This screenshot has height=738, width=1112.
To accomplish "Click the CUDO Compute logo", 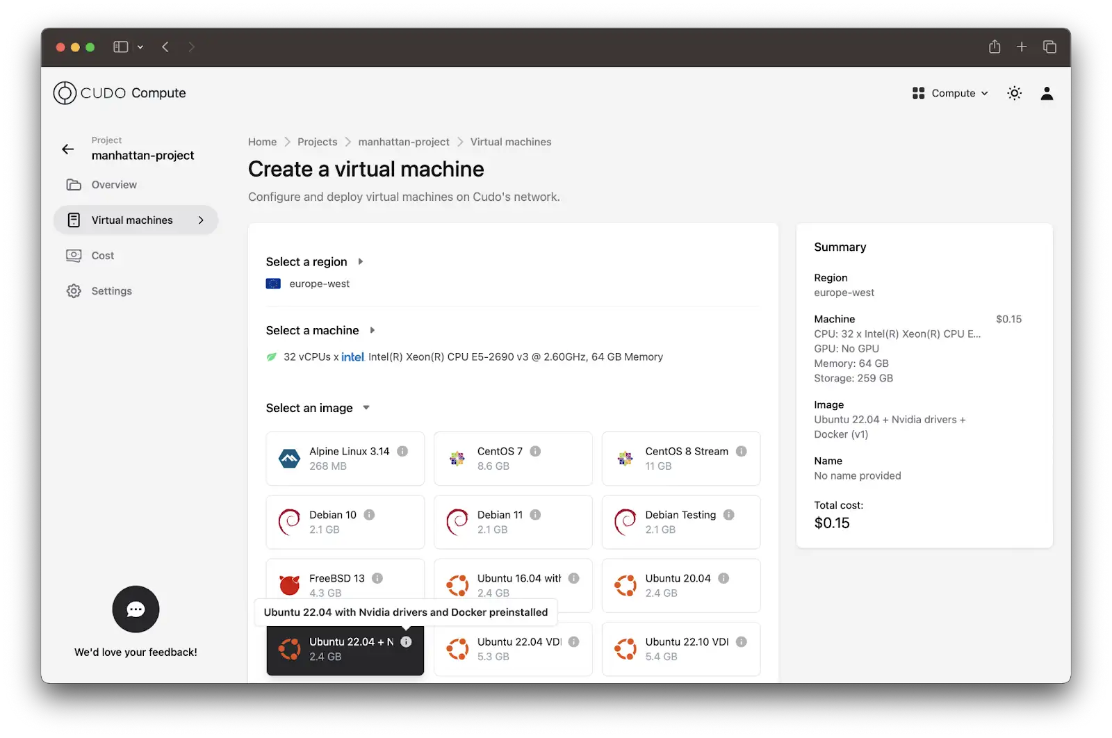I will tap(120, 93).
